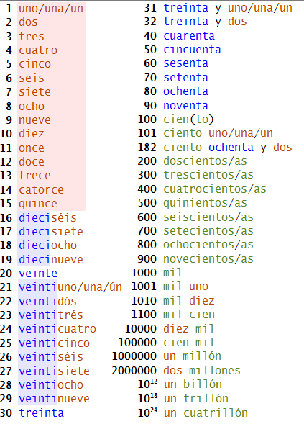Click the phrase "un trillón"
The height and width of the screenshot is (424, 304).
click(x=196, y=399)
